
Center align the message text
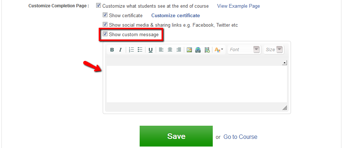tap(170, 50)
